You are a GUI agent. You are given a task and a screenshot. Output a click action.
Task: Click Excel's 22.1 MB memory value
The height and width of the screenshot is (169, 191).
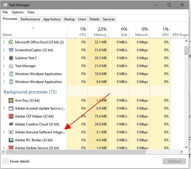(101, 42)
